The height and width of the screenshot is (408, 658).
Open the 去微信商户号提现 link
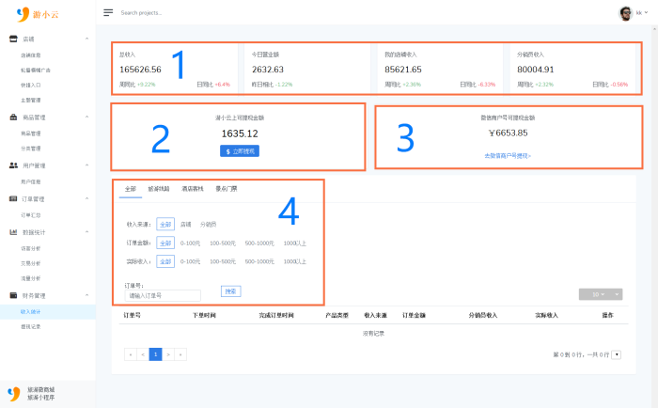(508, 156)
